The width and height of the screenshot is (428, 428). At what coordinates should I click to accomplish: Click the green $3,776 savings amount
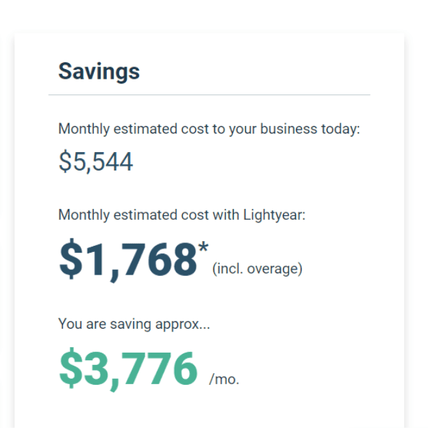click(128, 369)
